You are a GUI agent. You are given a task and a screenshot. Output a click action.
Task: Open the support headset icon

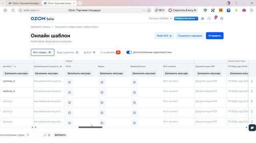click(209, 19)
